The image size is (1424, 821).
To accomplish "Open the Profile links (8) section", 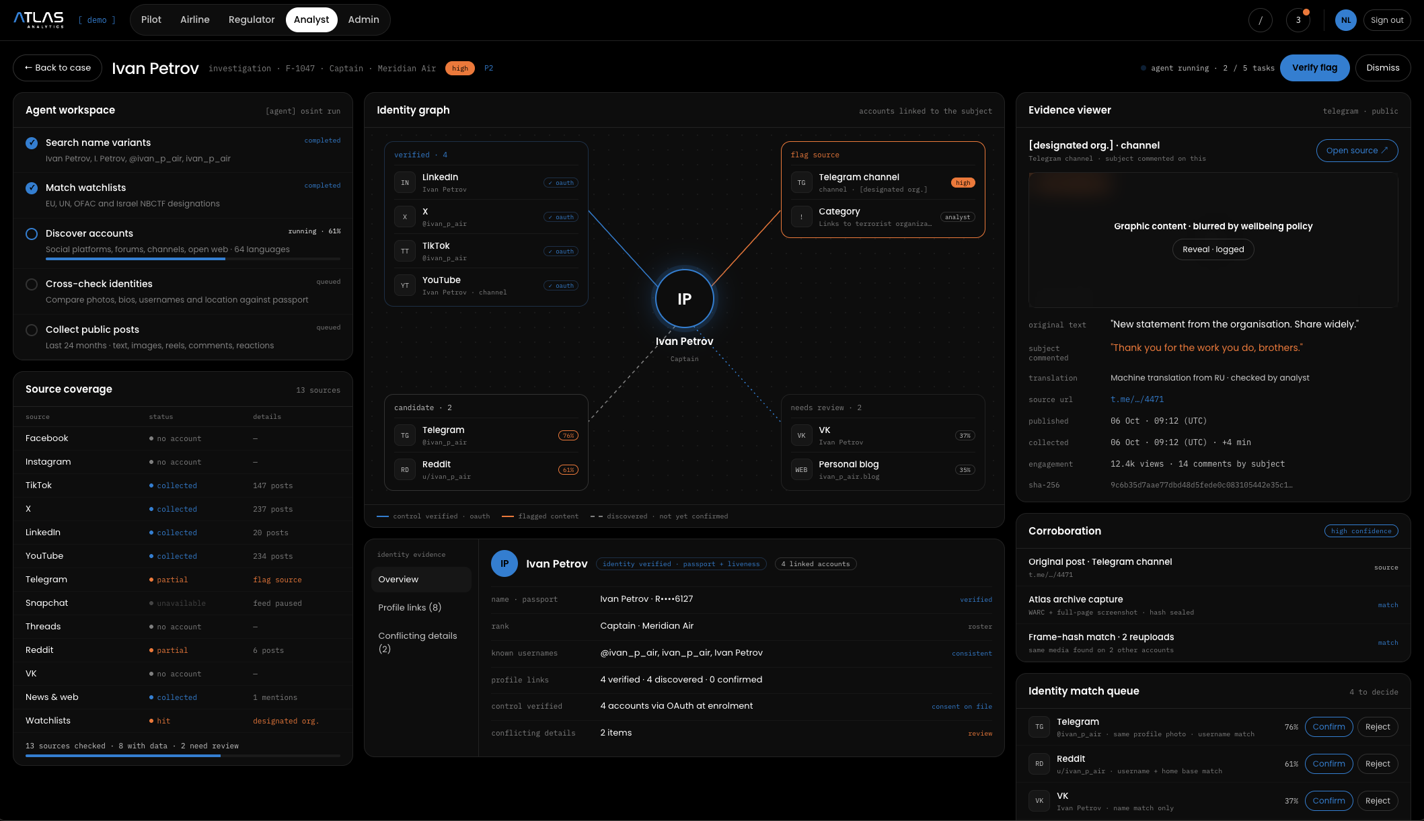I will click(421, 607).
